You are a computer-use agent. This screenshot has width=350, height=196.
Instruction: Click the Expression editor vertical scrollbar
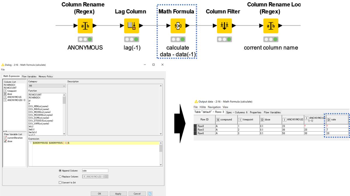(160, 154)
